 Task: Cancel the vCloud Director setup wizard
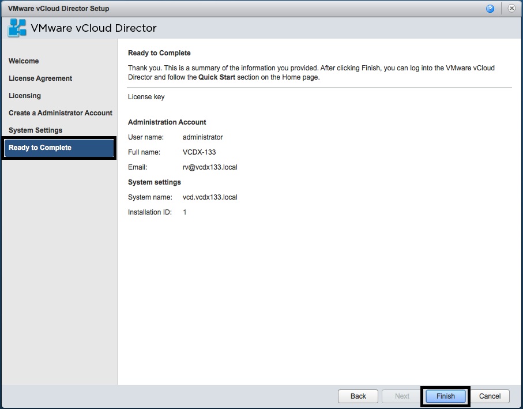tap(490, 396)
